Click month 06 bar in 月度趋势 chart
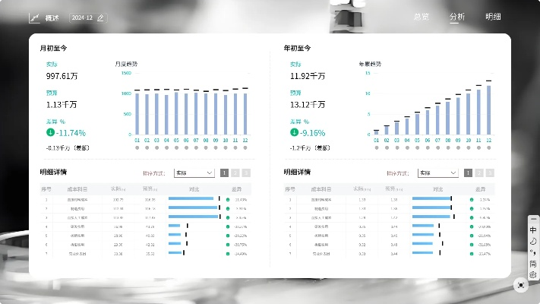The height and width of the screenshot is (304, 540). click(x=186, y=113)
